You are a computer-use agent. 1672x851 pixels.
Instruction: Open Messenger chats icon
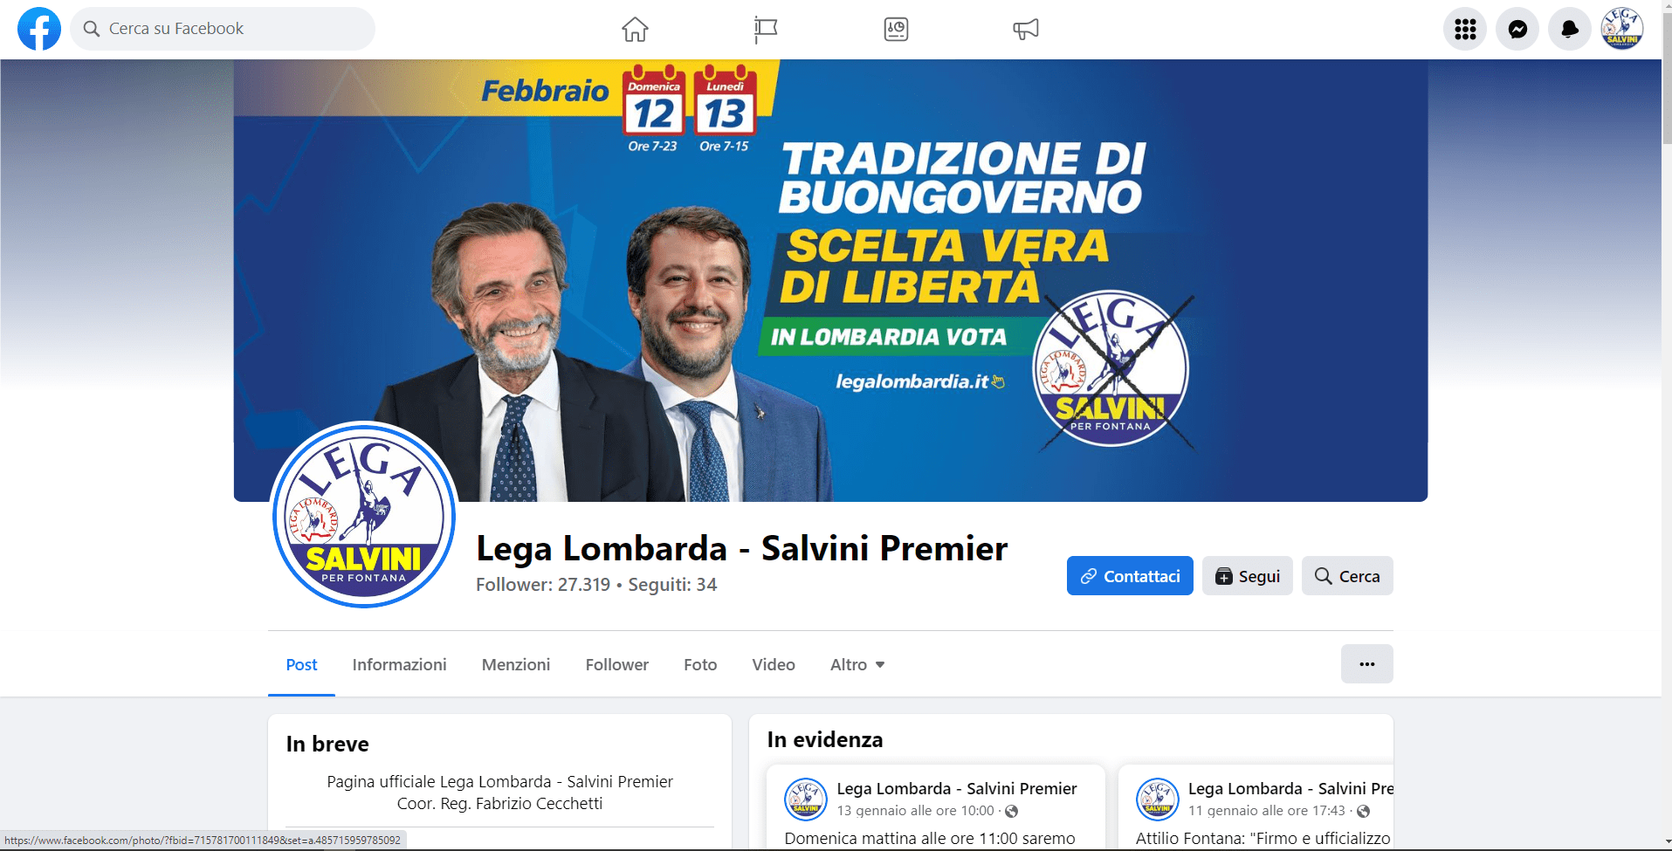click(1517, 30)
